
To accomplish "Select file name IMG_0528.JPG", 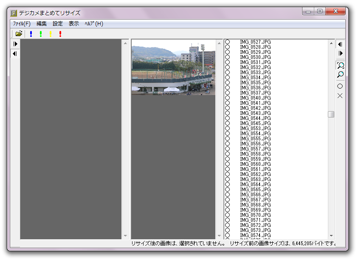I will click(x=255, y=47).
